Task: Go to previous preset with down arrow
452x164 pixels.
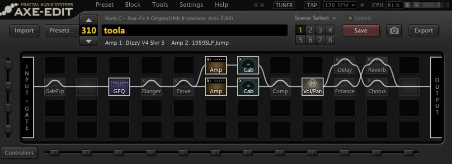Action: point(89,41)
